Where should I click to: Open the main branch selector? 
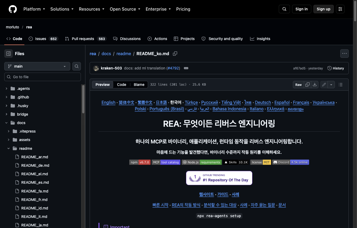pyautogui.click(x=37, y=66)
